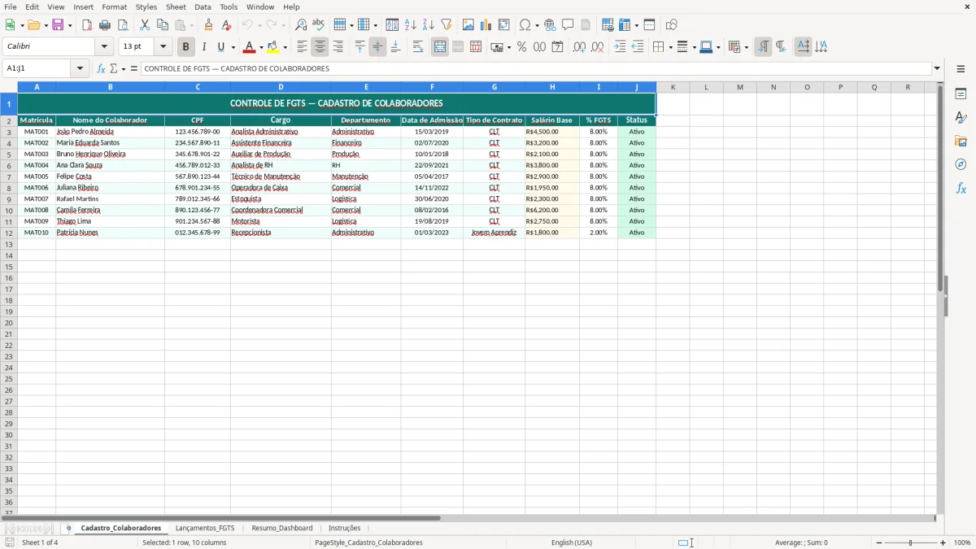The height and width of the screenshot is (549, 976).
Task: Click the Sort Descending icon
Action: pos(429,25)
